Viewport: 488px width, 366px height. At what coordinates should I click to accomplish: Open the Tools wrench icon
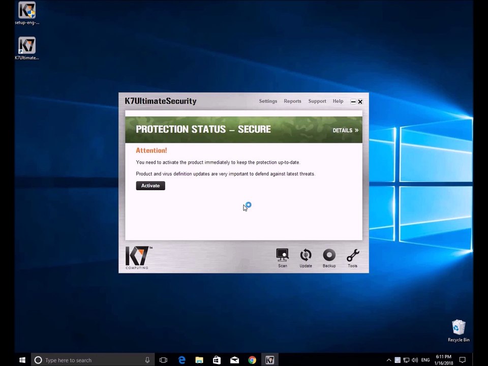click(x=353, y=258)
